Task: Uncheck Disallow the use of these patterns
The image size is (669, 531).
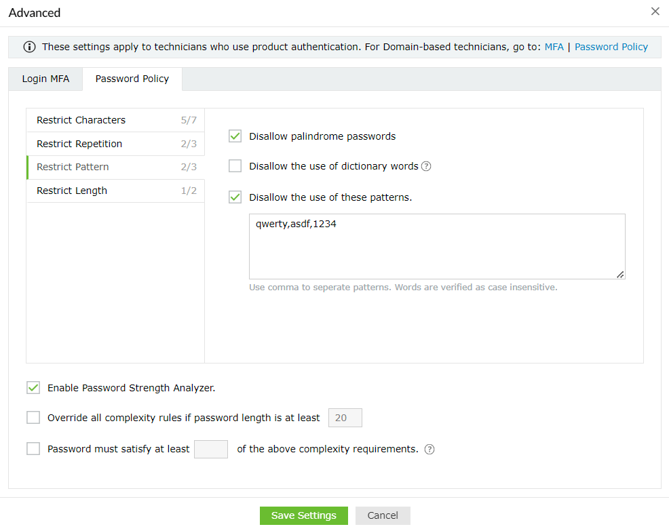Action: [235, 197]
